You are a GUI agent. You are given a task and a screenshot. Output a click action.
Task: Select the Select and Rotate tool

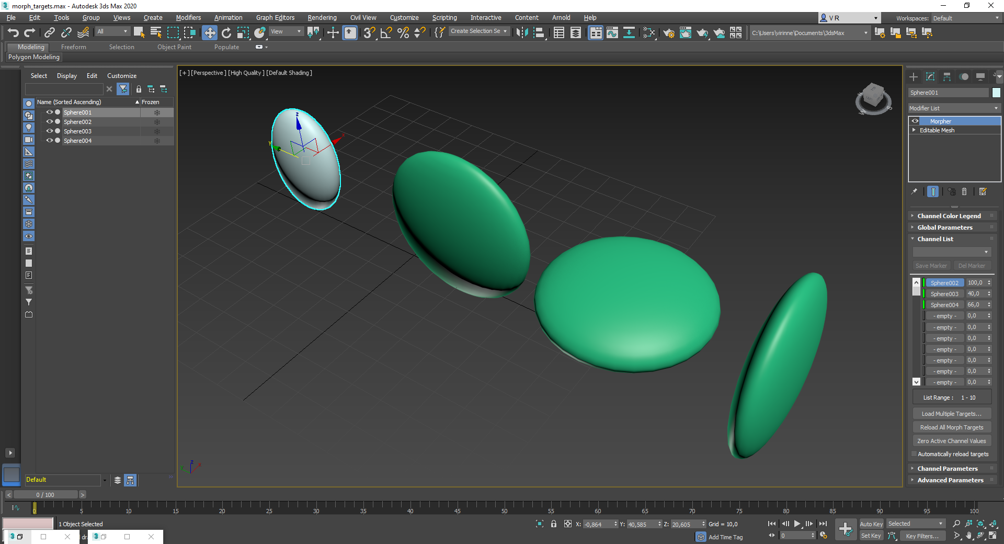(226, 32)
